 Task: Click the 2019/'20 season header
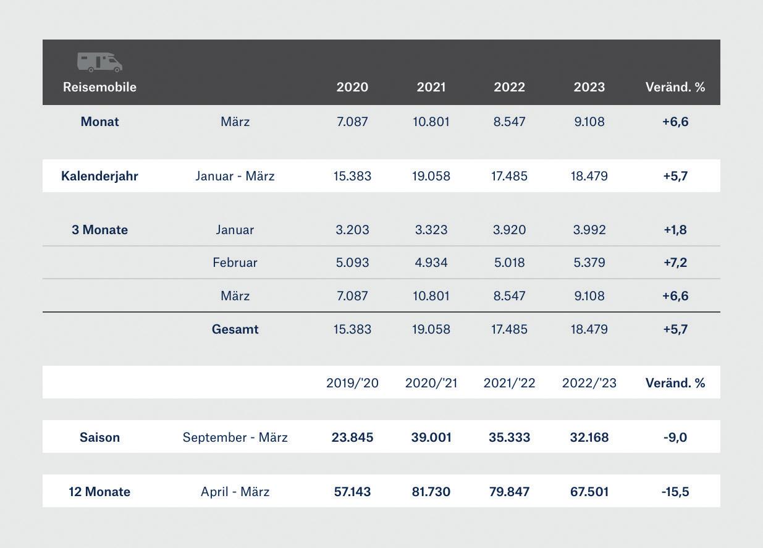tap(352, 383)
